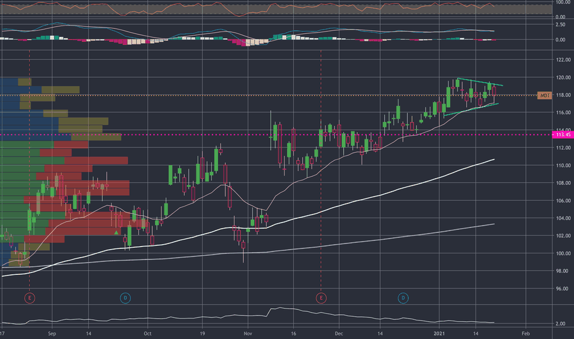This screenshot has height=339, width=574.
Task: Open the earnings marker E before Dec
Action: click(x=321, y=298)
